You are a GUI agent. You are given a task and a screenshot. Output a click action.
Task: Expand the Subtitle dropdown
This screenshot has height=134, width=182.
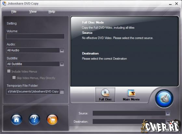point(62,64)
